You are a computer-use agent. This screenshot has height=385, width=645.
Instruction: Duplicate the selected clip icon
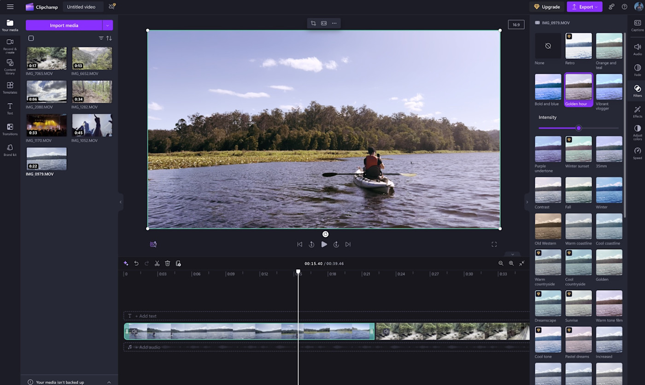click(x=178, y=263)
